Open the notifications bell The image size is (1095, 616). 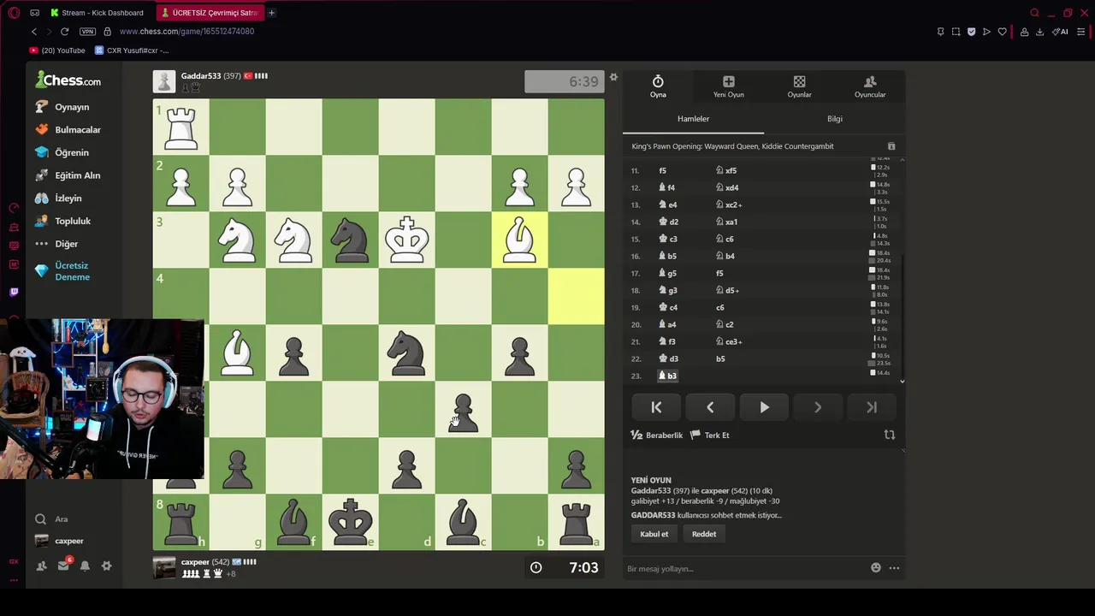click(85, 566)
